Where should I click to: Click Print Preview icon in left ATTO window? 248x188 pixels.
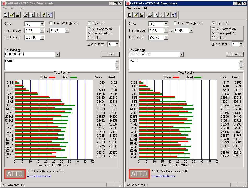coord(32,15)
